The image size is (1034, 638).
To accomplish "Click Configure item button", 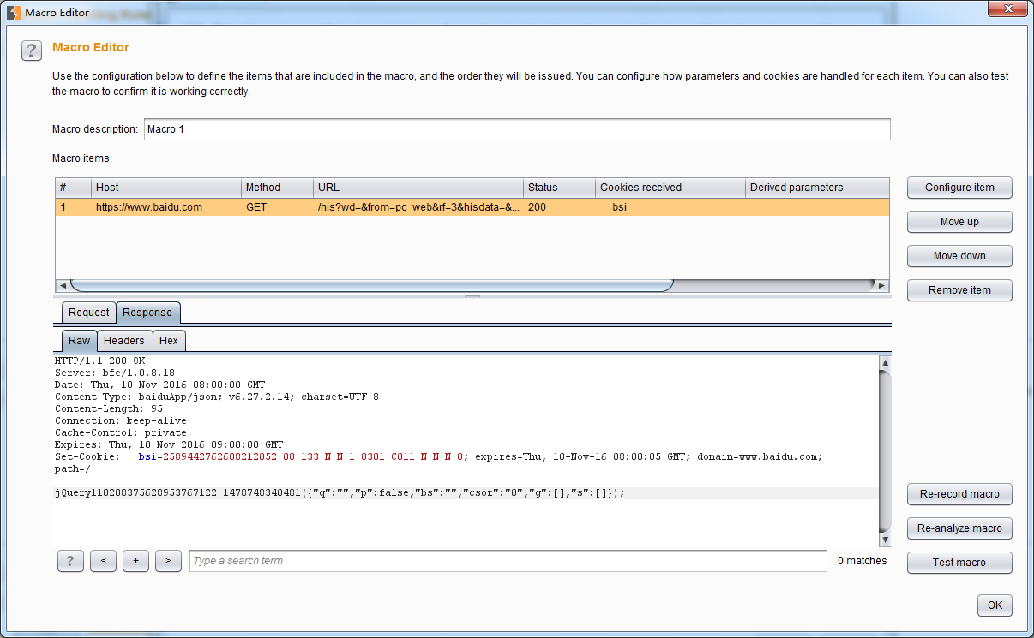I will [x=959, y=188].
